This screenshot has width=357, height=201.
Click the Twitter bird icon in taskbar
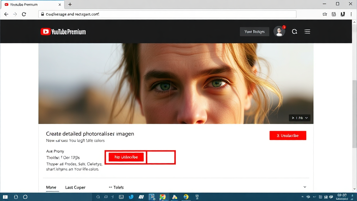point(131,197)
